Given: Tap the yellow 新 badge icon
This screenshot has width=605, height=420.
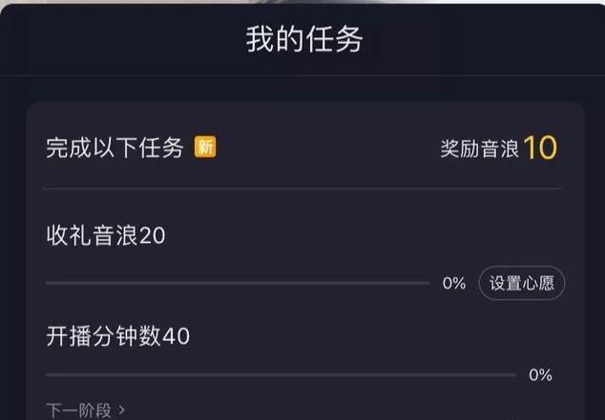Looking at the screenshot, I should (205, 148).
